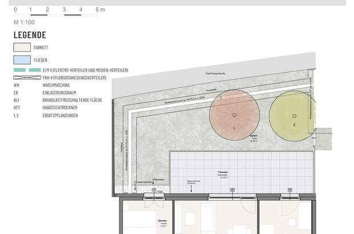The width and height of the screenshot is (354, 234).
Task: Click the LEGENDE heading
Action: click(29, 34)
